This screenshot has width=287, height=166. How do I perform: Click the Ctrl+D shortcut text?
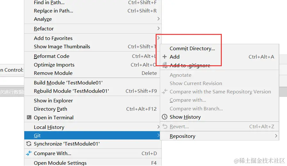(149, 153)
